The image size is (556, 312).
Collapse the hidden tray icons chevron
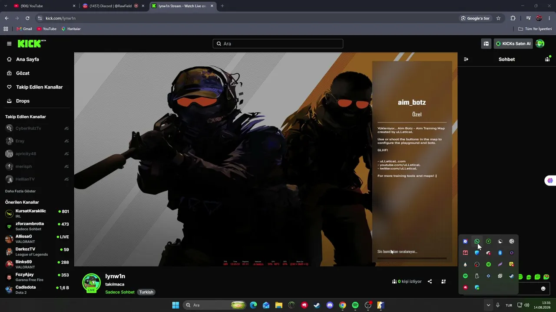point(488,305)
